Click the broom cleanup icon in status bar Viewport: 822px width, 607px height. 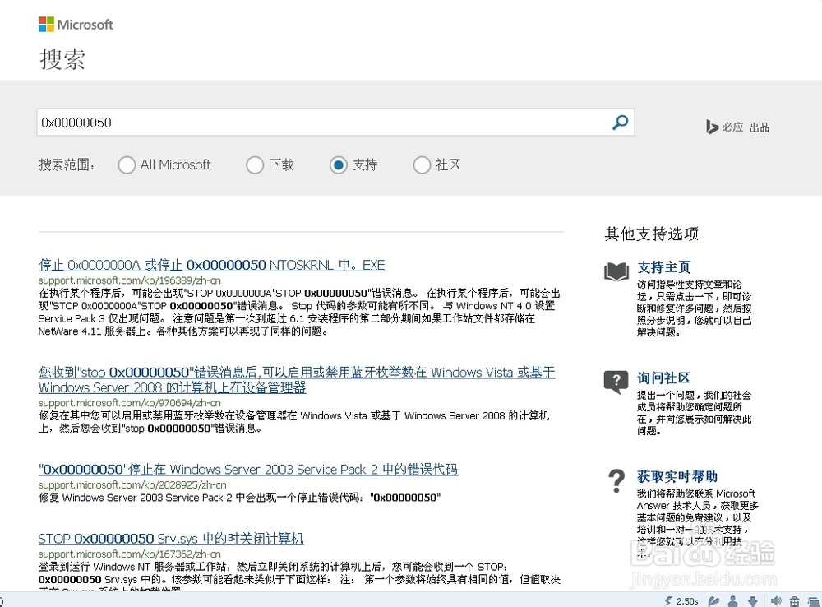pyautogui.click(x=713, y=600)
